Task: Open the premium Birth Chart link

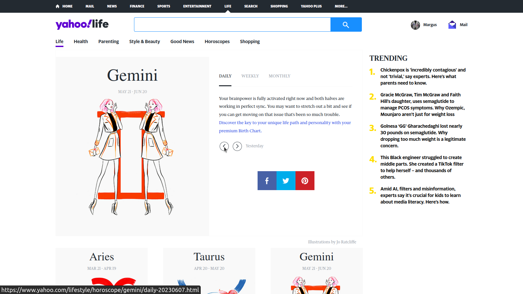Action: tap(285, 127)
